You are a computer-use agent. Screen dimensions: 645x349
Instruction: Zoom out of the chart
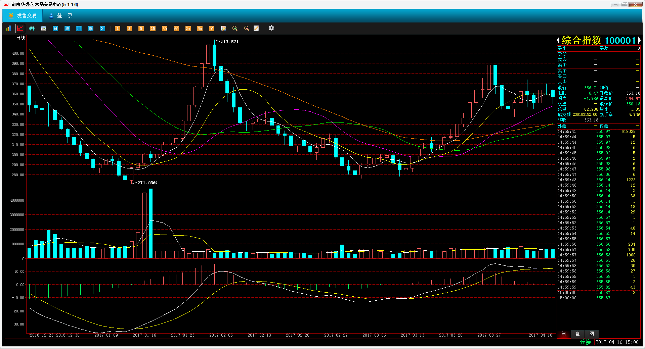point(247,29)
